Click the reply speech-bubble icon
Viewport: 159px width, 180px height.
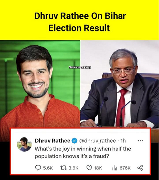[x=38, y=168]
